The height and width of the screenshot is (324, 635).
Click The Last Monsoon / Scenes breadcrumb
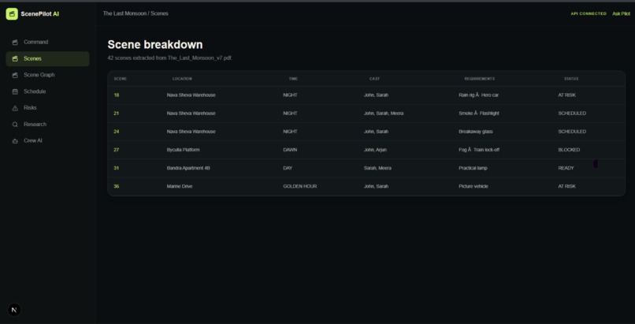[136, 13]
